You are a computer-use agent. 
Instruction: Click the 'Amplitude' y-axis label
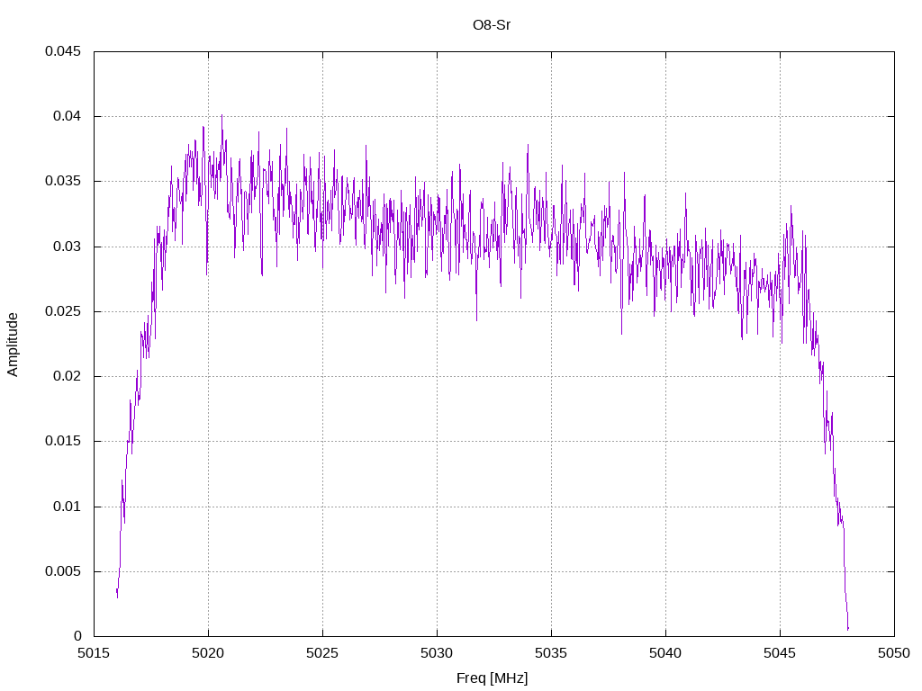click(13, 345)
